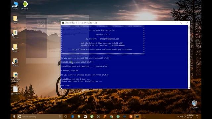Open File Explorer from the taskbar
This screenshot has width=212, height=119.
[79, 116]
